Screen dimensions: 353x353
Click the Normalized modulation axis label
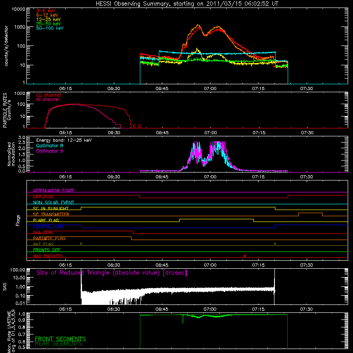11,154
